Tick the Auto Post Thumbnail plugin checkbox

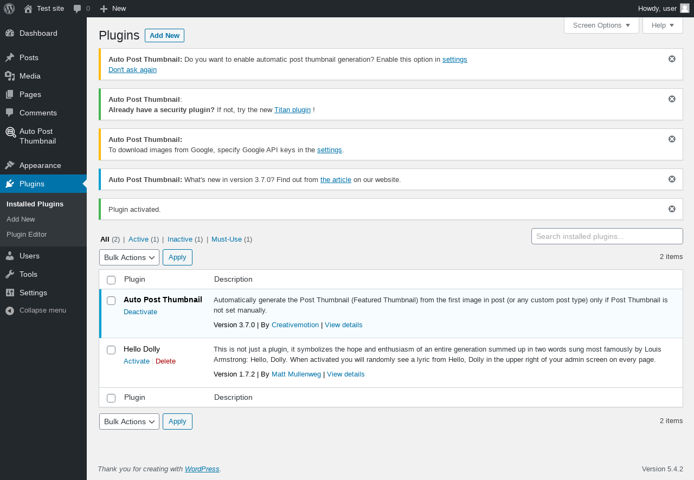(x=111, y=301)
